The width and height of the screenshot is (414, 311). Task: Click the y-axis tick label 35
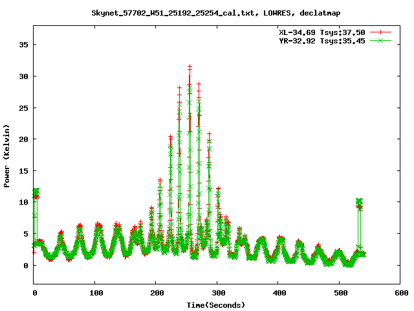(23, 45)
